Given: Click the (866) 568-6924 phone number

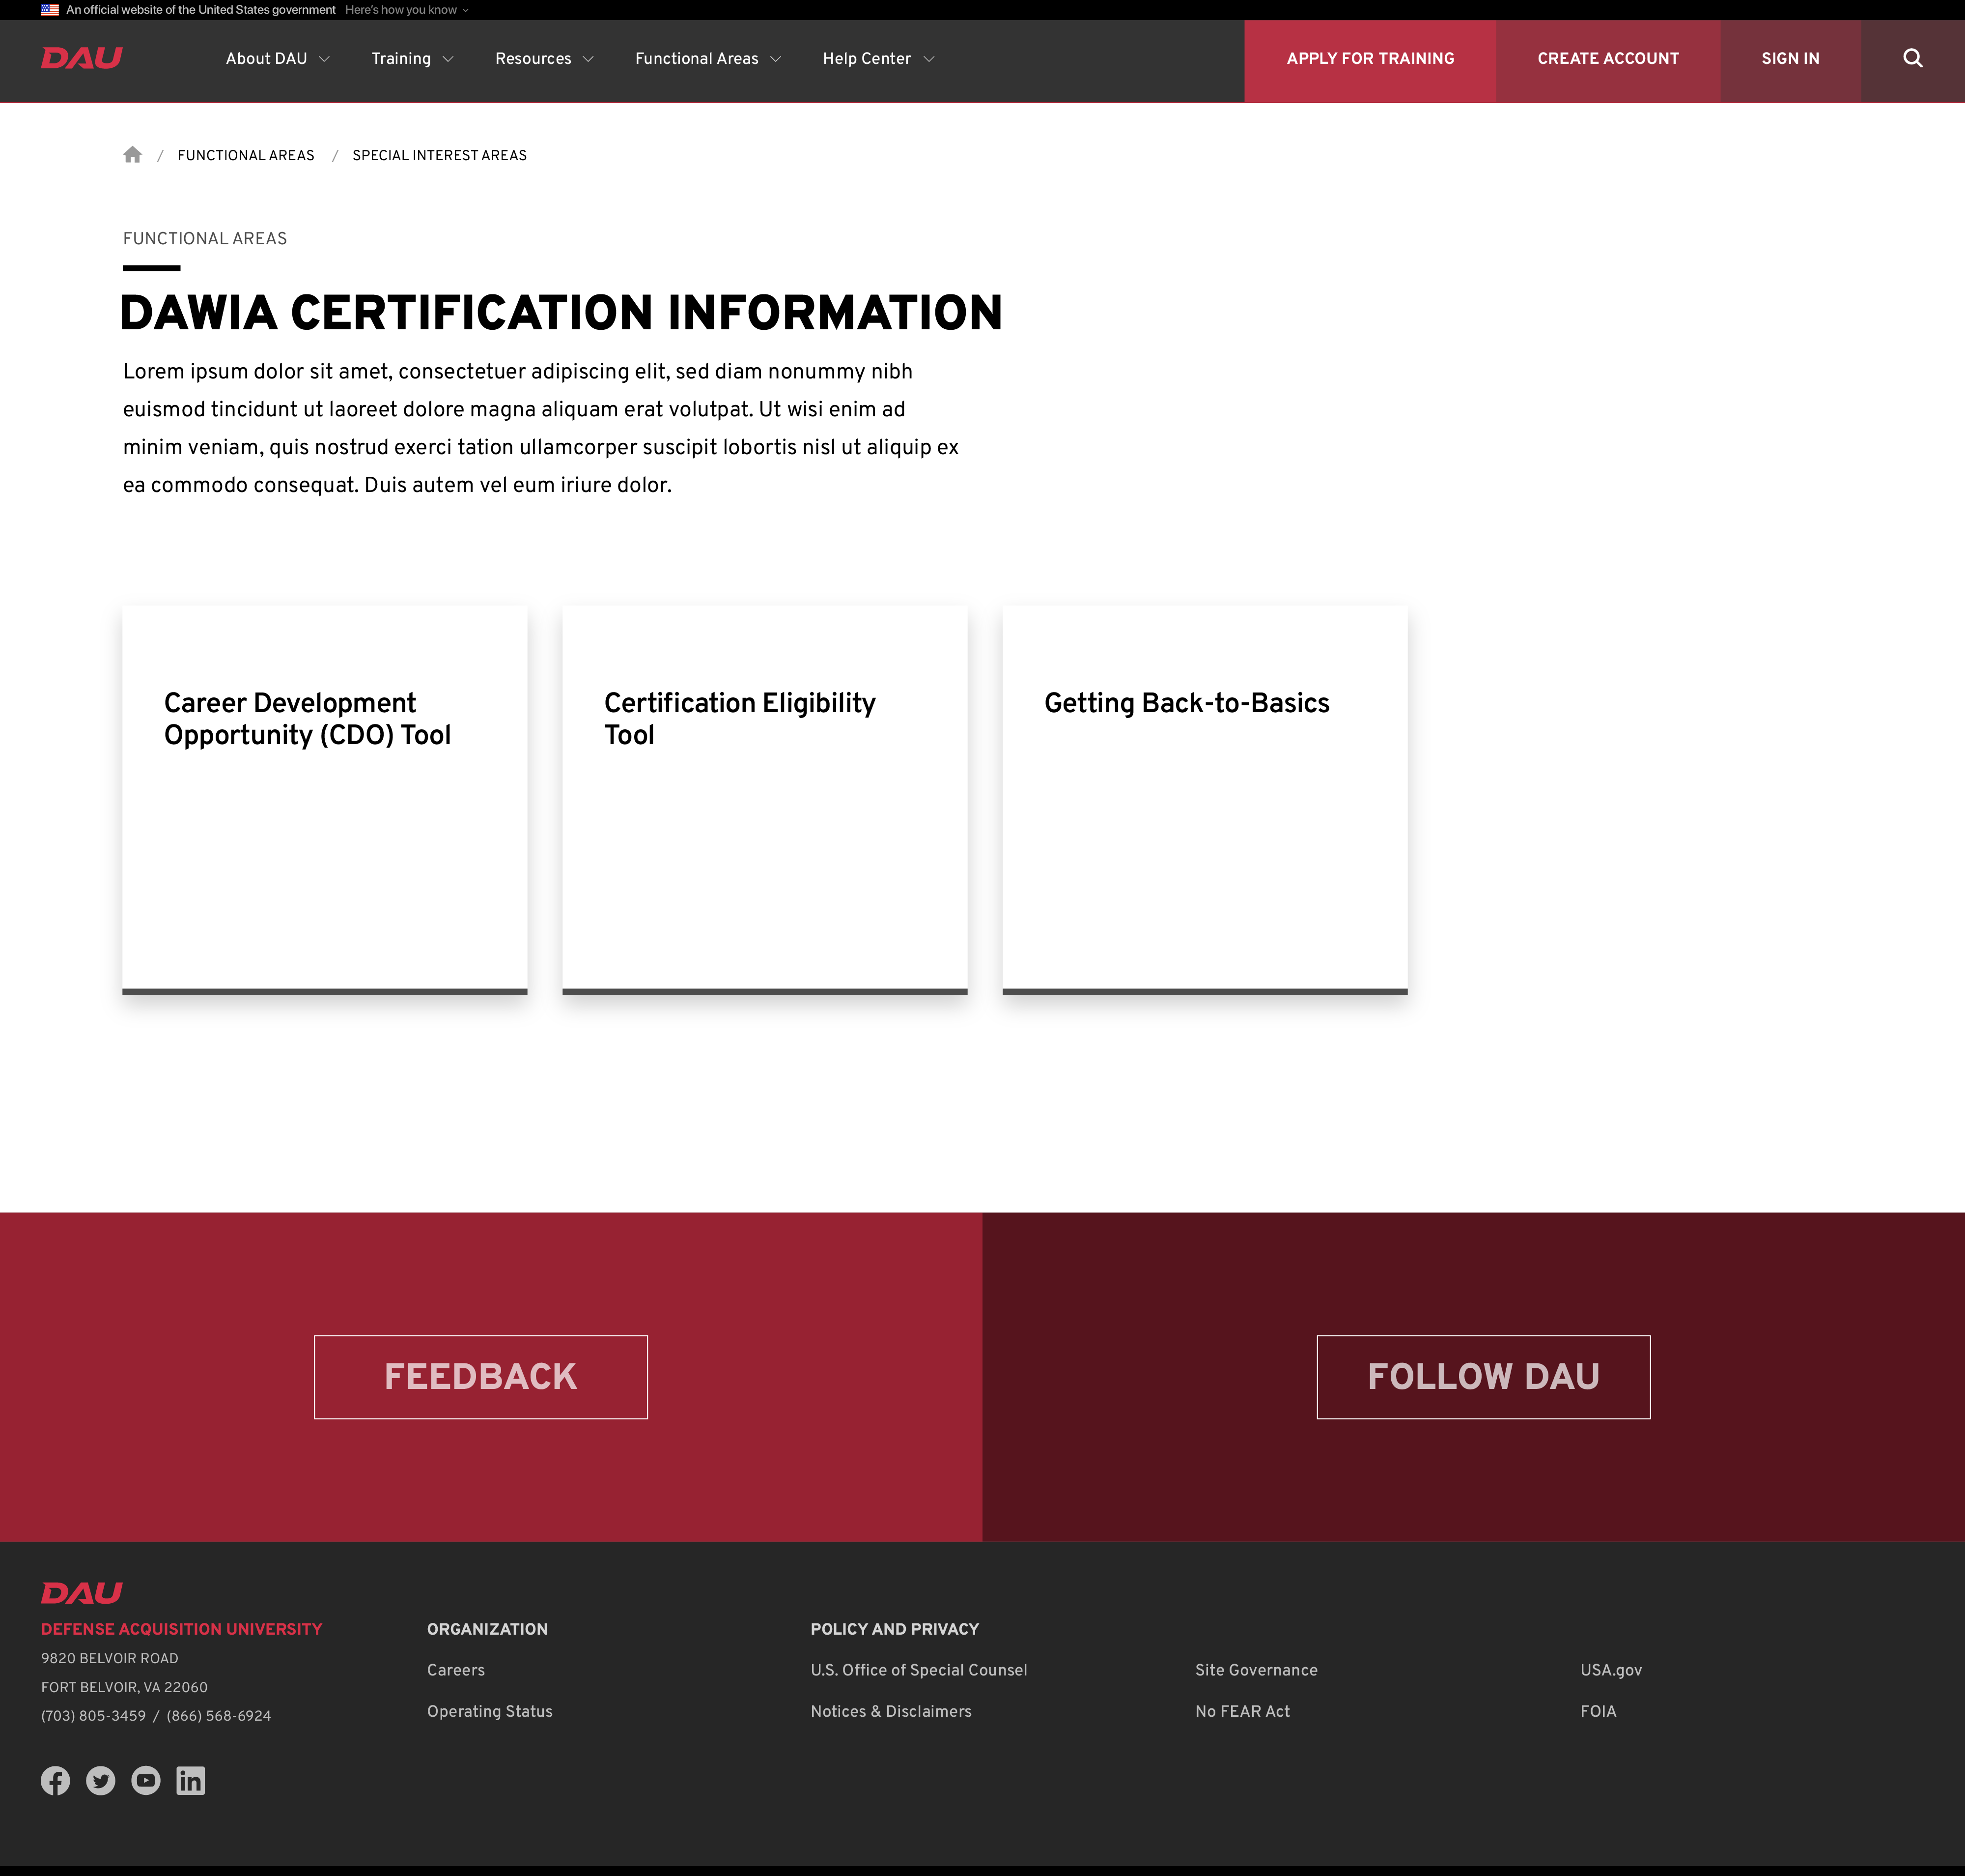Looking at the screenshot, I should click(x=219, y=1716).
